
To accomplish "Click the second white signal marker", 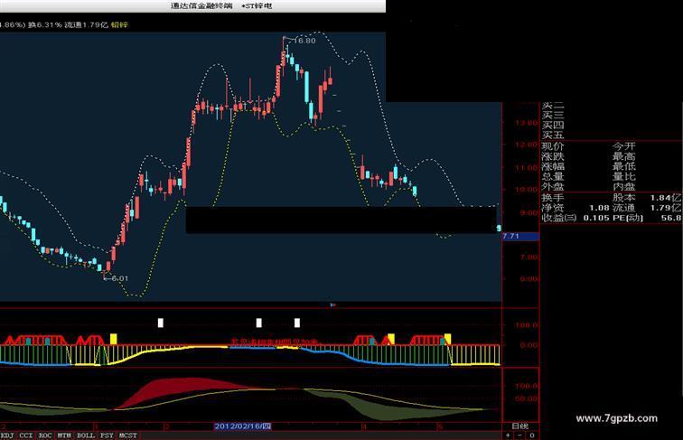I will [x=258, y=323].
